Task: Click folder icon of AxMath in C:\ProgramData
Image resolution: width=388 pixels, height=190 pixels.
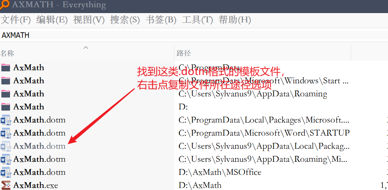Action: pos(6,67)
